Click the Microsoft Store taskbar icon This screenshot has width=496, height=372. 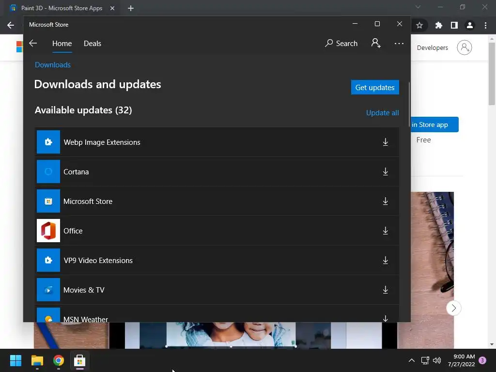click(x=79, y=360)
